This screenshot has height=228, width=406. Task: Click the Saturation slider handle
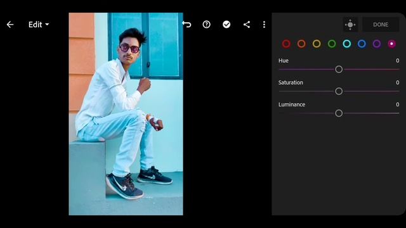click(339, 91)
